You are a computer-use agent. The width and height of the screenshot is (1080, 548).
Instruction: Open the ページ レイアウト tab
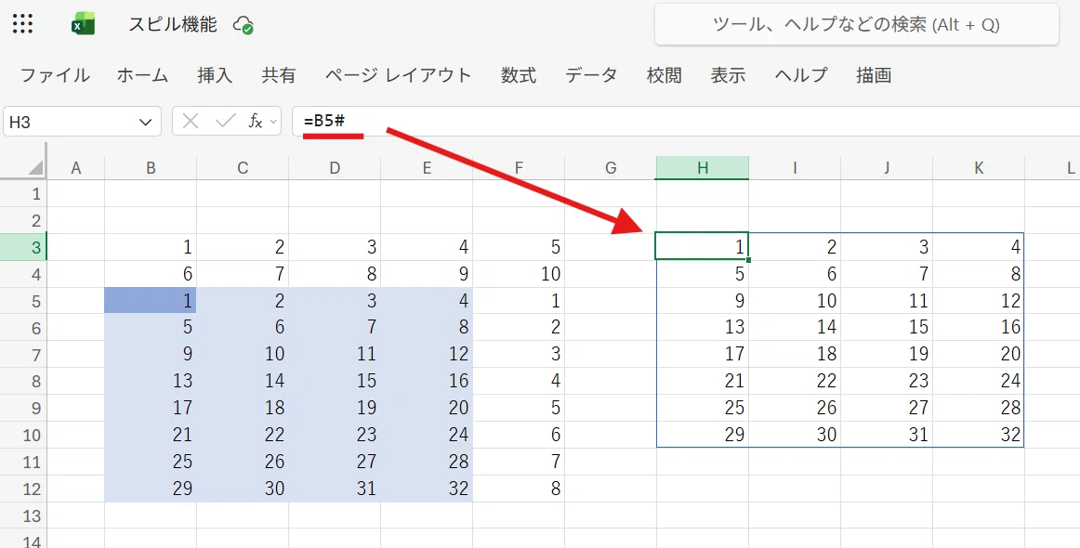click(x=398, y=75)
